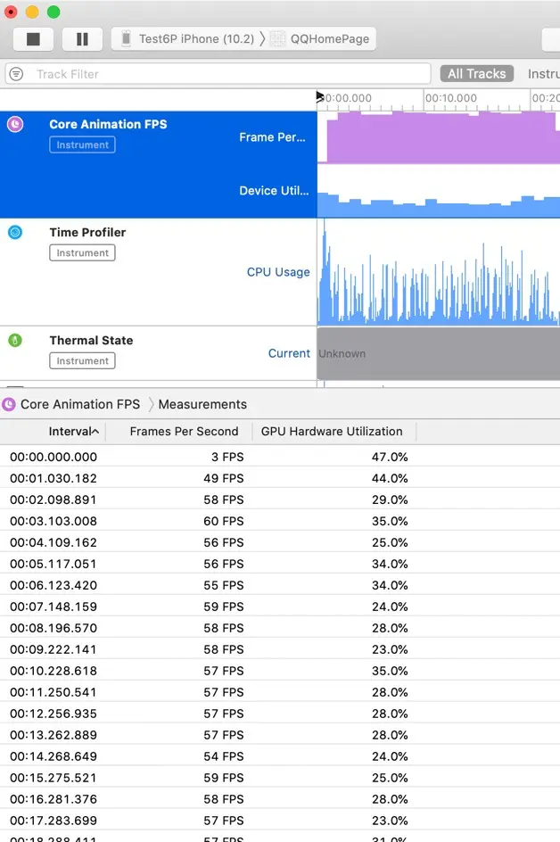The width and height of the screenshot is (560, 842).
Task: Click the Core Animation FPS purple clock icon
Action: (15, 125)
